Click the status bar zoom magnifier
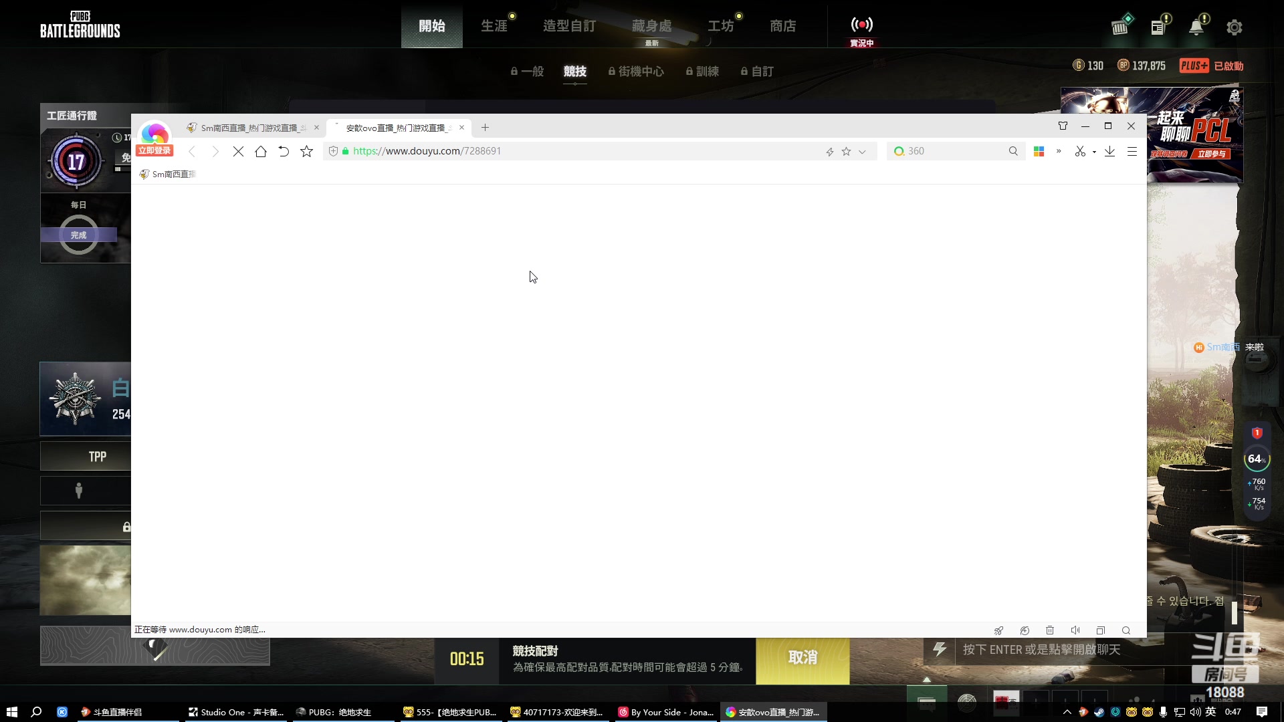This screenshot has width=1284, height=722. pos(1126,630)
